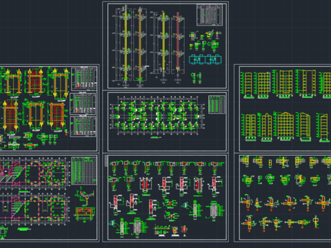Viewport: 331px width, 248px height.
Task: Click the red and green rectangular section detail
Action: (x=85, y=214)
